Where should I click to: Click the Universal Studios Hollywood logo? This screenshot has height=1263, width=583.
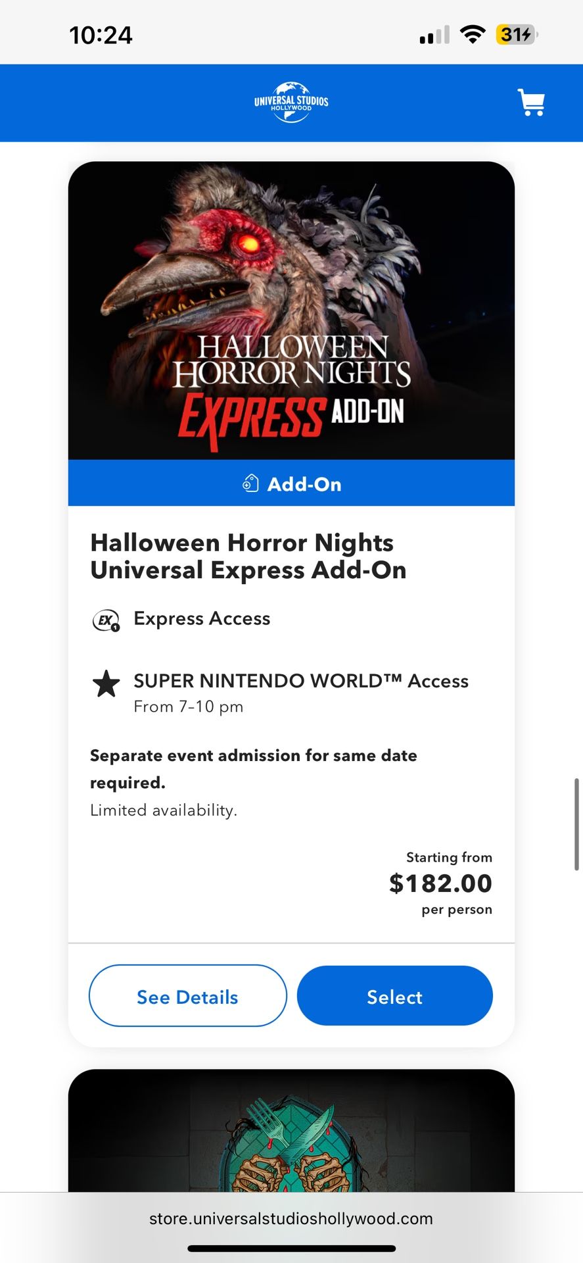[291, 102]
